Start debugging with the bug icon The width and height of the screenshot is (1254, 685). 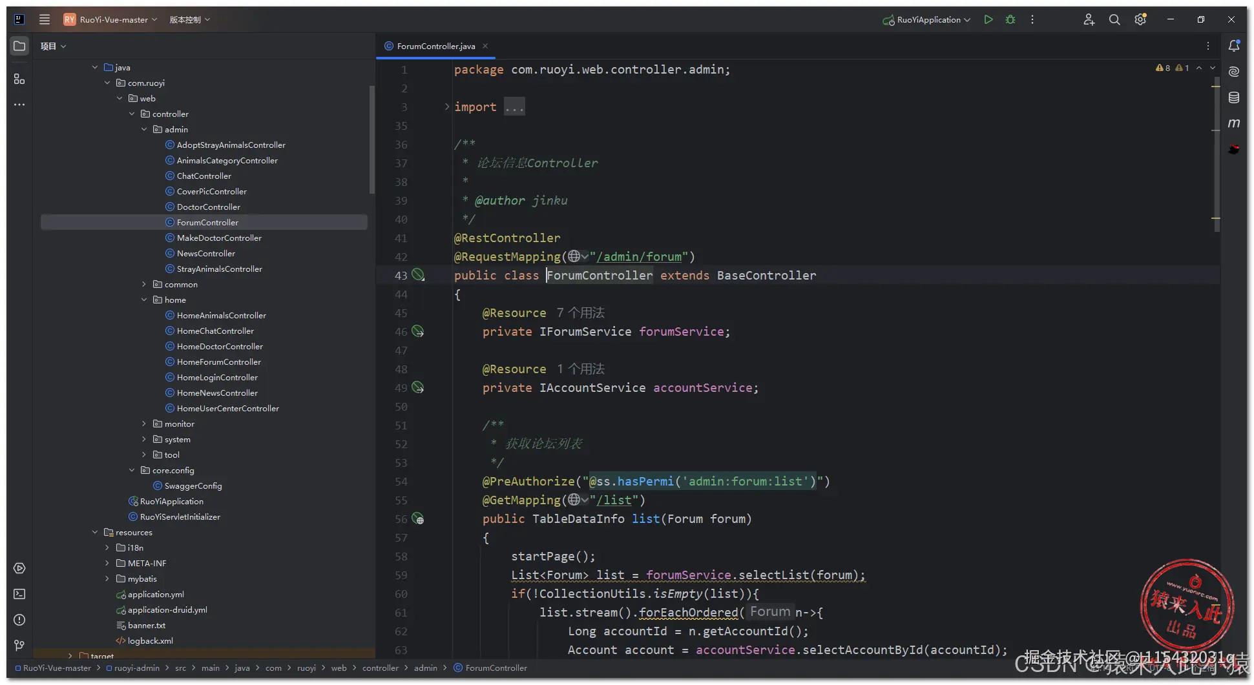pos(1010,19)
